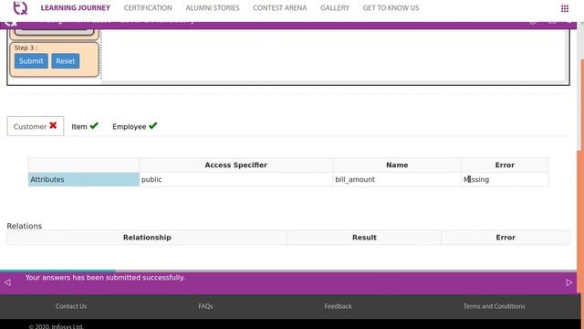Open Terms and Conditions link

[x=495, y=306]
